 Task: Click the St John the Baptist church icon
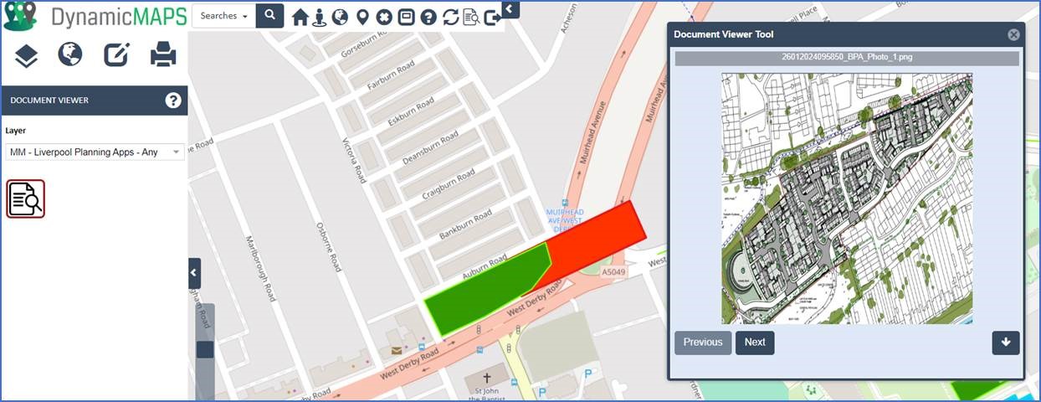(487, 379)
